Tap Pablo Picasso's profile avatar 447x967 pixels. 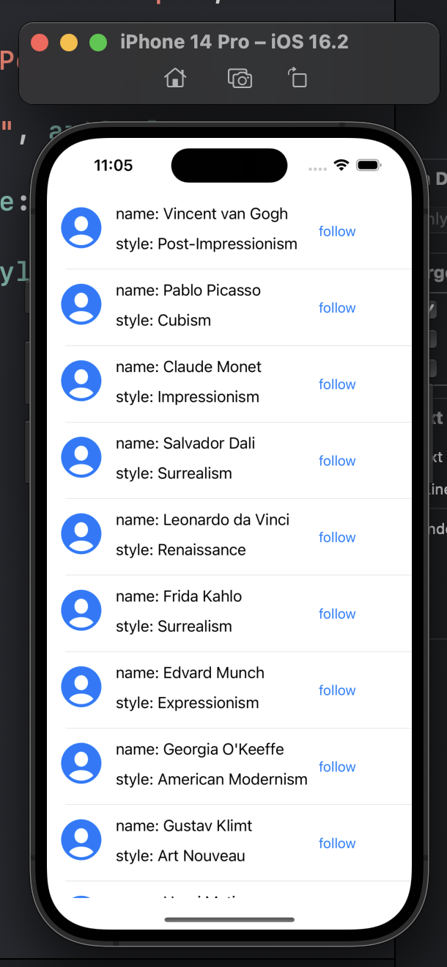(81, 304)
